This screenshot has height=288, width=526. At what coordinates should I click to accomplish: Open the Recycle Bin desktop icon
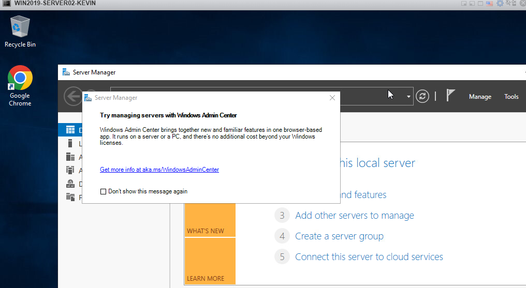click(20, 31)
